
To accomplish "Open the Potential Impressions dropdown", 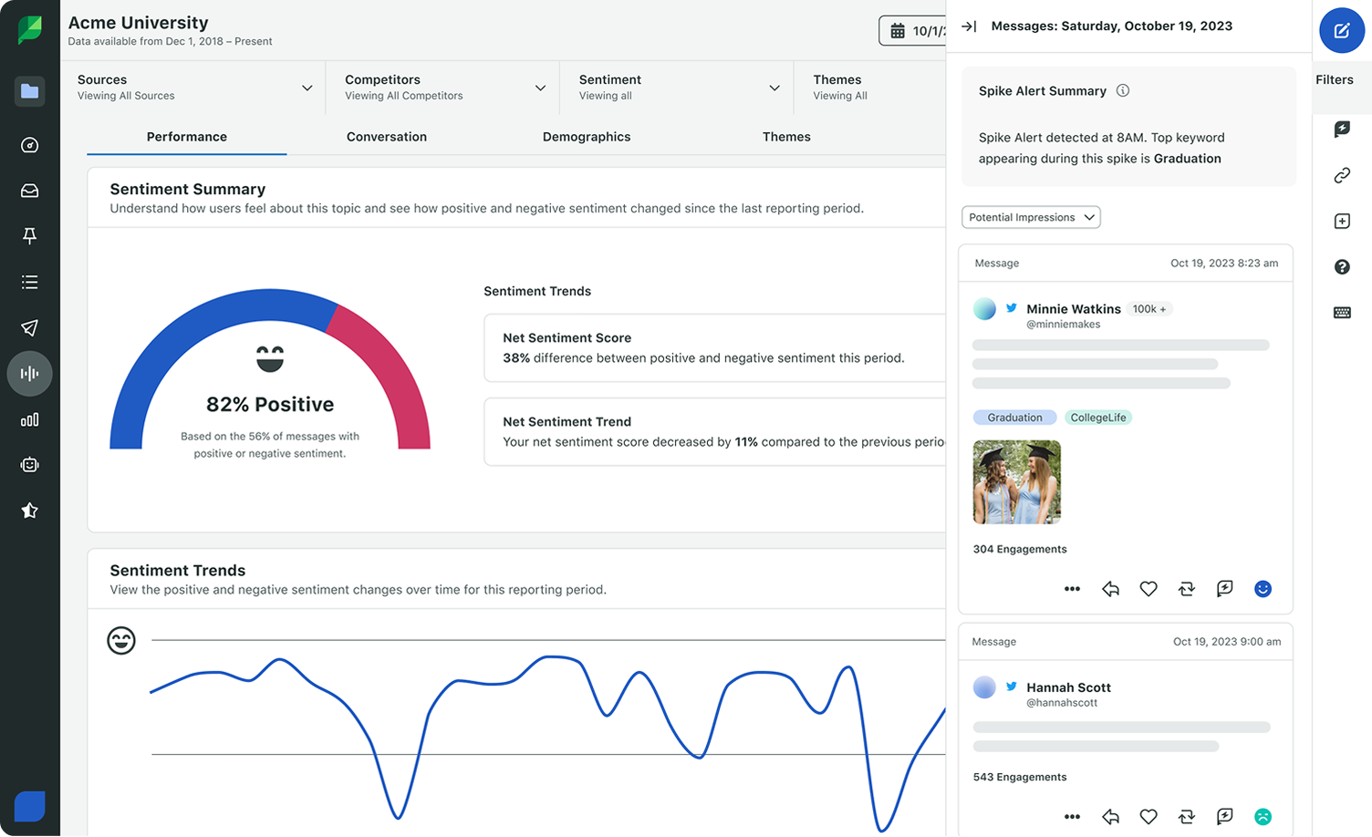I will [1031, 217].
